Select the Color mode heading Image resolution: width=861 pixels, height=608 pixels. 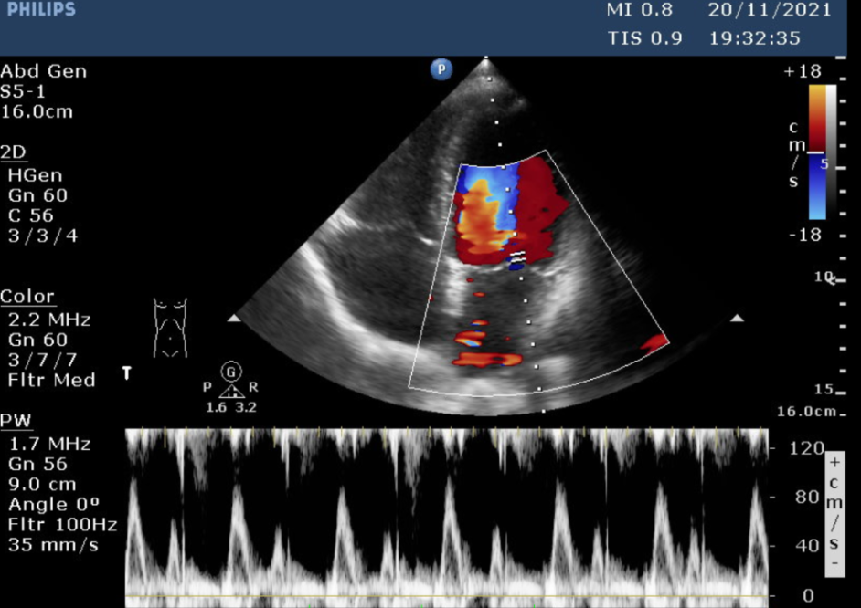pos(27,297)
